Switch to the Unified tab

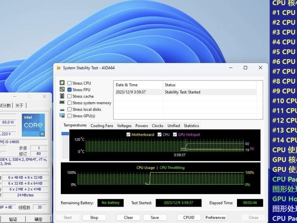coord(174,126)
